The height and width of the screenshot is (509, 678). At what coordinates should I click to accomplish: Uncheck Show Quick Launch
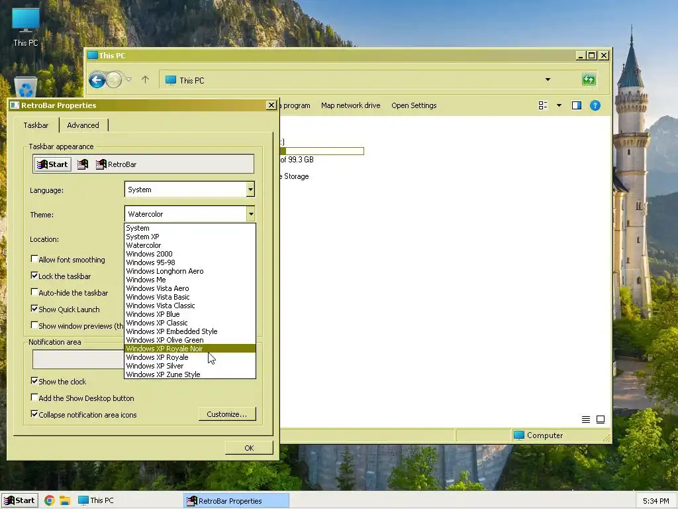pyautogui.click(x=34, y=309)
